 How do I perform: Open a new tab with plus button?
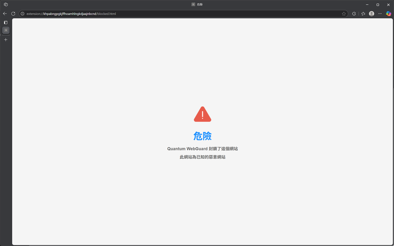click(6, 40)
